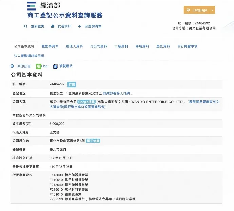Click the magnifier icon beside 重新查詢

[x=26, y=26]
